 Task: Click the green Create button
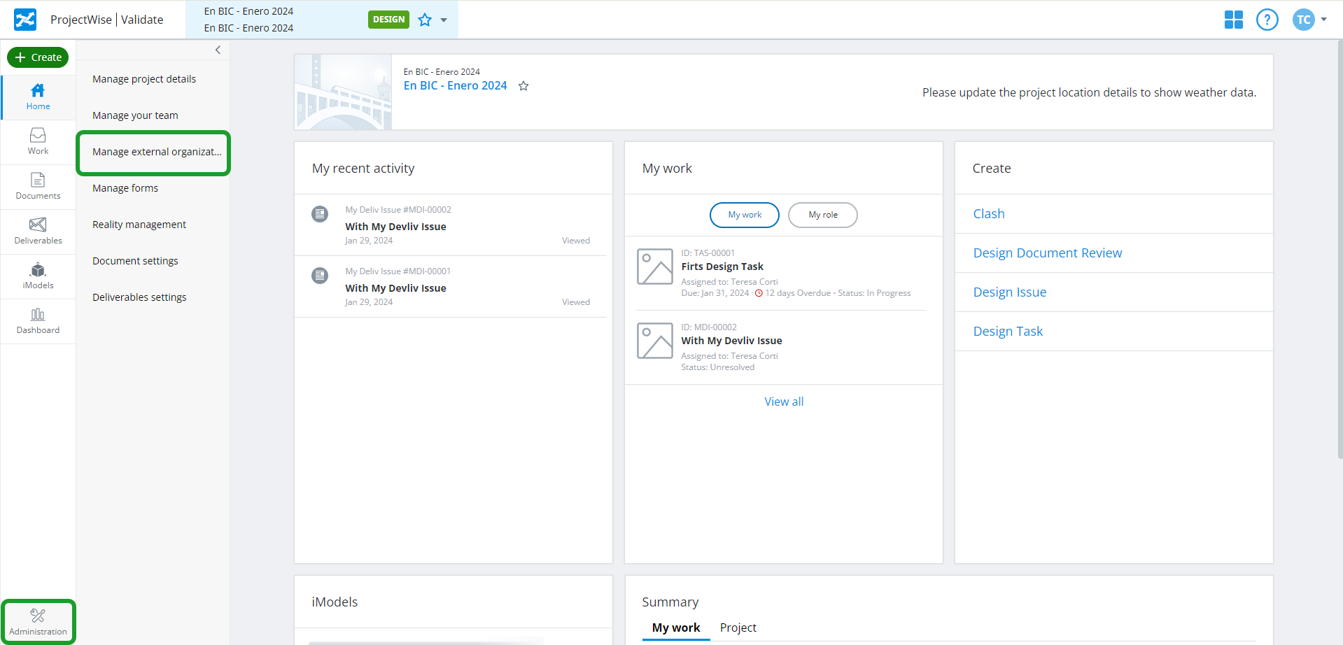pyautogui.click(x=38, y=57)
